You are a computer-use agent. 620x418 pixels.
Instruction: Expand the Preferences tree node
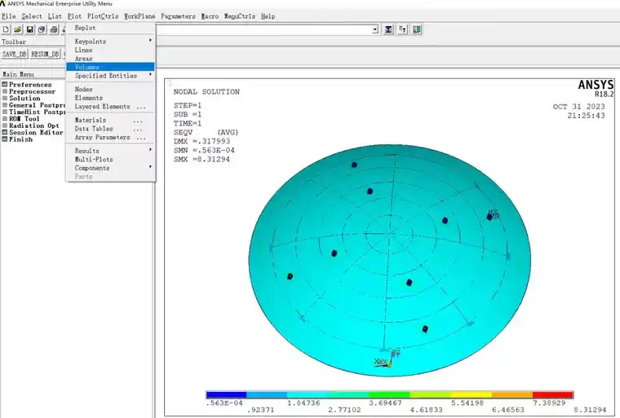point(5,84)
